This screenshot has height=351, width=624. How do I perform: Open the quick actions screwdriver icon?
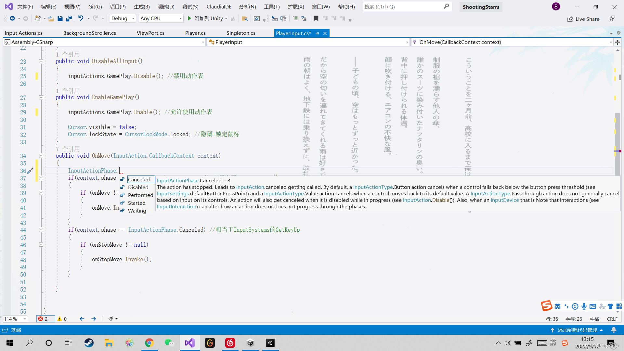30,171
